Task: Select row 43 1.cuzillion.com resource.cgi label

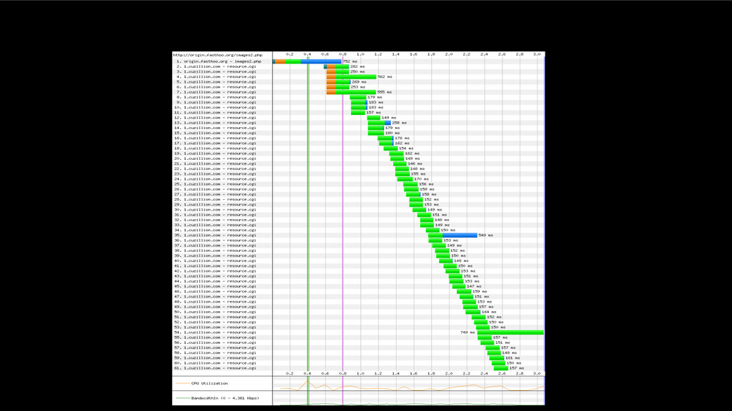Action: coord(216,276)
